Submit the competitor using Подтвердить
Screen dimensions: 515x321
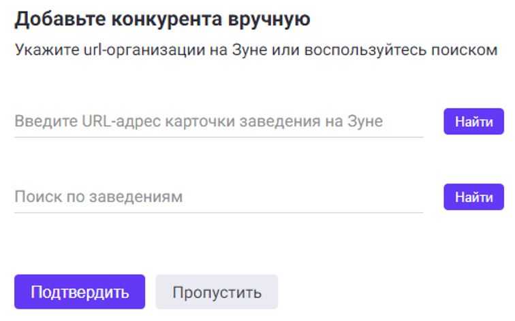click(x=80, y=292)
